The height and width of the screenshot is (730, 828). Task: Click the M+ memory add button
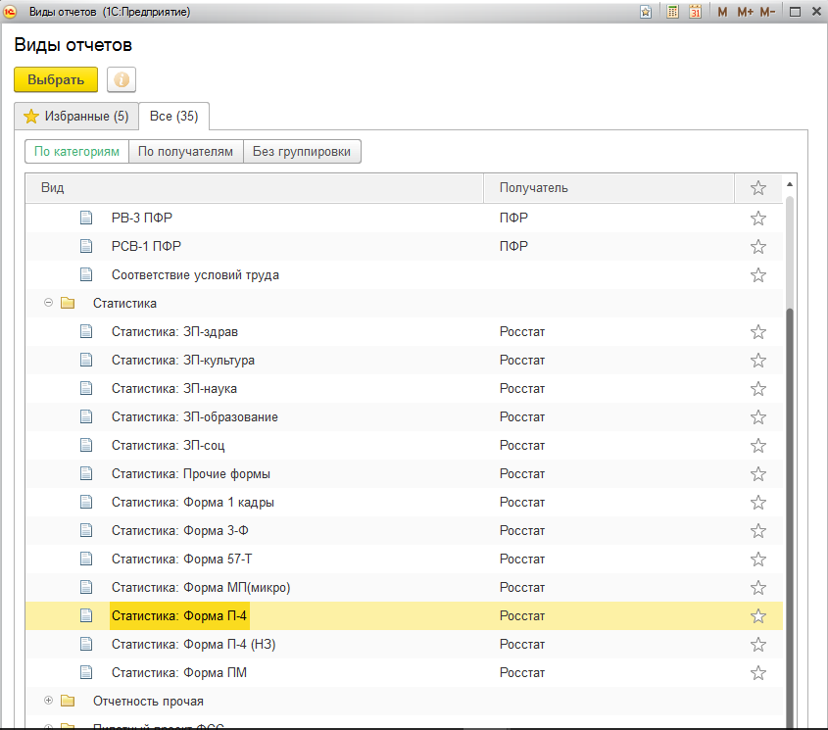pos(745,12)
